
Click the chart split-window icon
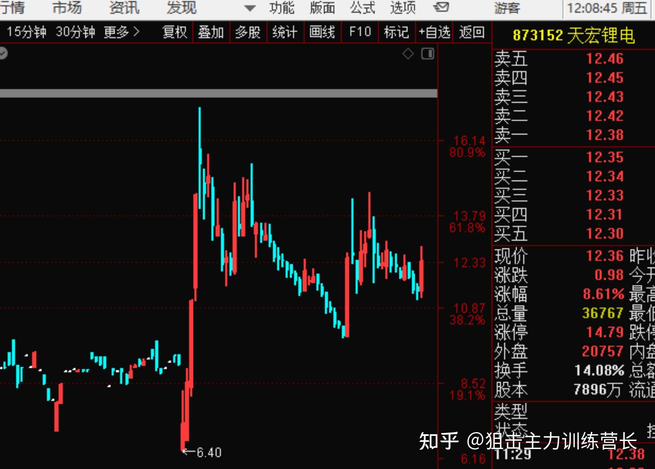[x=427, y=54]
